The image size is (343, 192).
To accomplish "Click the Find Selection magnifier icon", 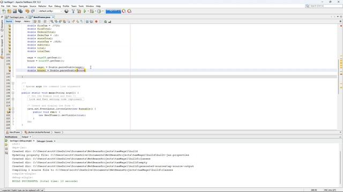I will tap(52, 21).
